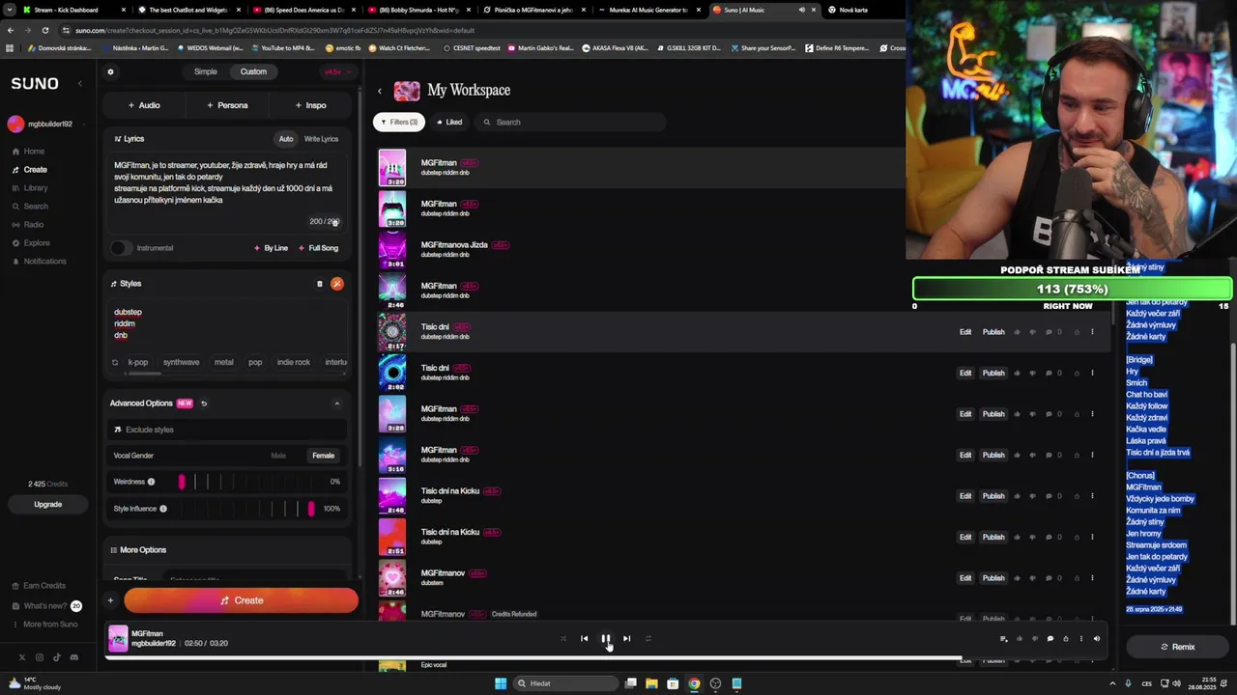Open comments for the playing song
The width and height of the screenshot is (1237, 695).
[1050, 638]
